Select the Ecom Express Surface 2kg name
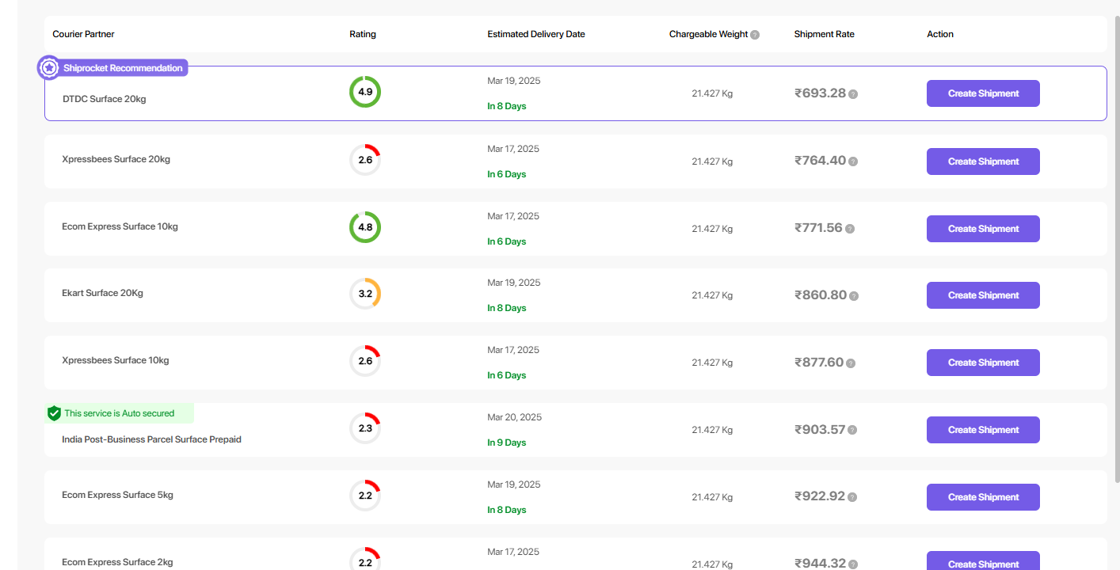 point(117,562)
